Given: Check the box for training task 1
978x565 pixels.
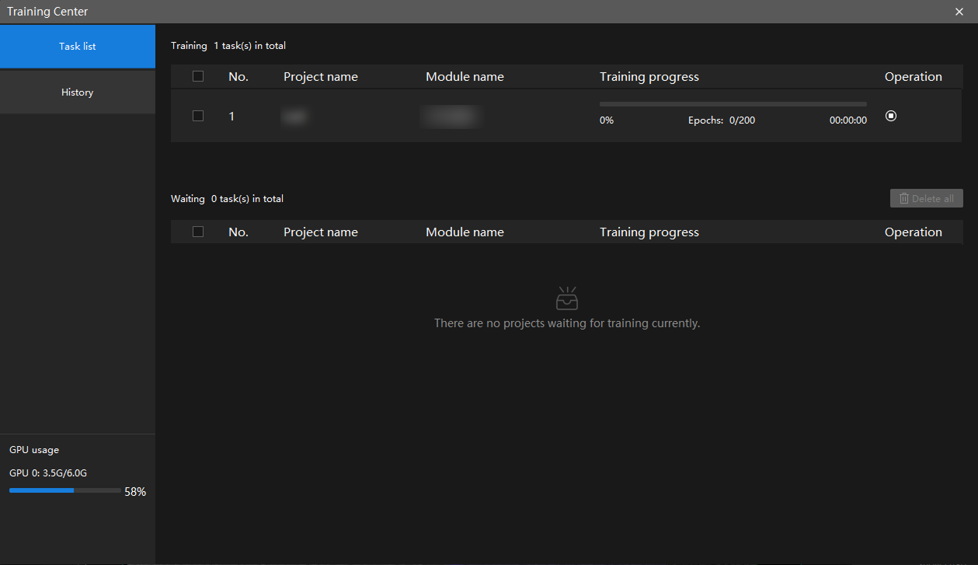Looking at the screenshot, I should [x=198, y=116].
